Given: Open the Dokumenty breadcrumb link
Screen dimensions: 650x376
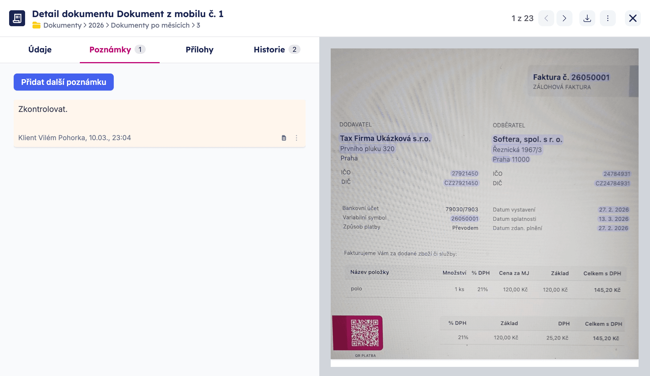Looking at the screenshot, I should (x=62, y=25).
